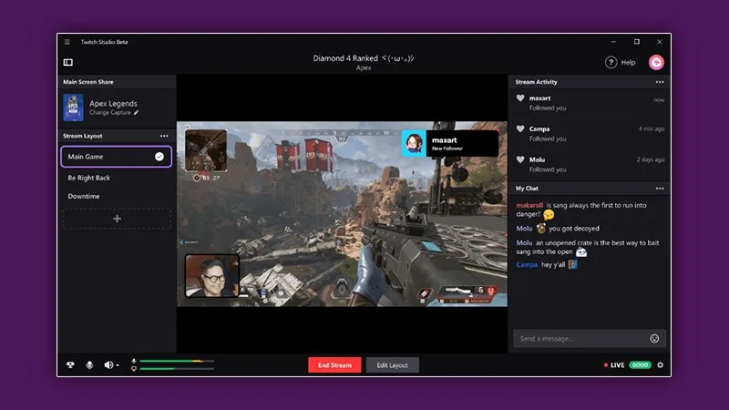Click Change Capture link
Screen dimensions: 729x410
point(110,112)
